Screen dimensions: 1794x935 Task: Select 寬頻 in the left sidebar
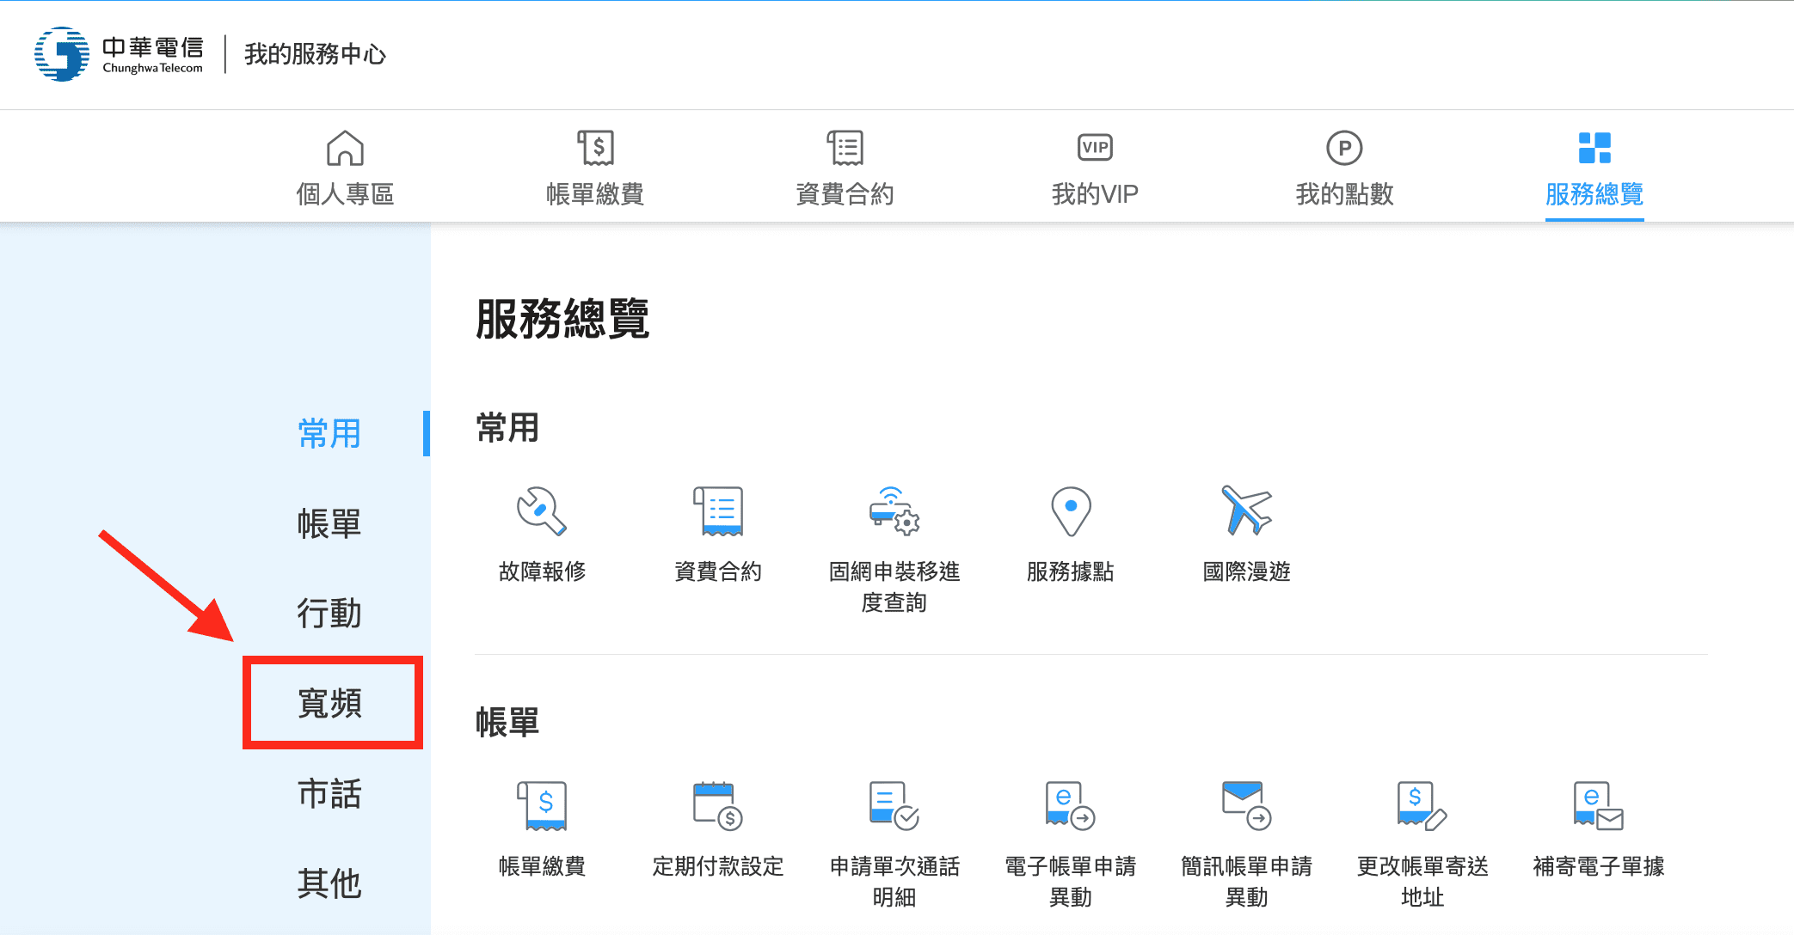329,703
